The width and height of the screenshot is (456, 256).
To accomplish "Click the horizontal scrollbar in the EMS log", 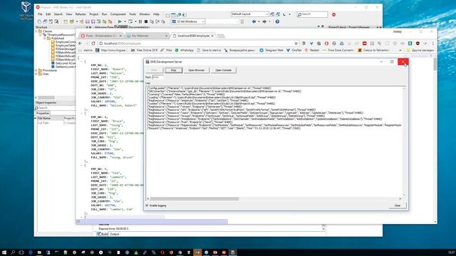I will pyautogui.click(x=195, y=199).
